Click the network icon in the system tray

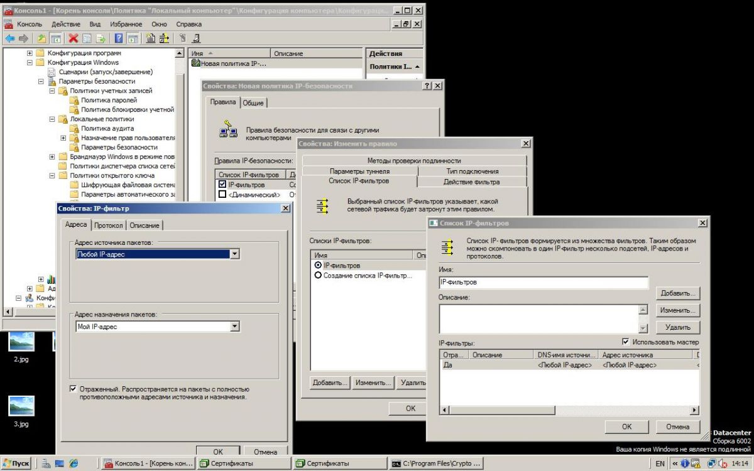pyautogui.click(x=711, y=463)
